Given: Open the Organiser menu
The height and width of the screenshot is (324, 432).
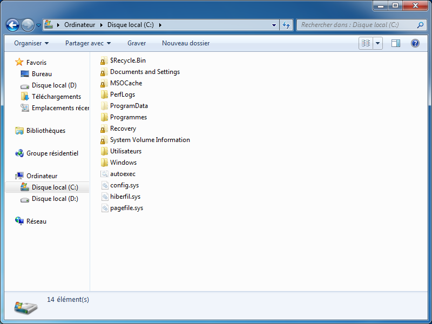Looking at the screenshot, I should [x=31, y=43].
